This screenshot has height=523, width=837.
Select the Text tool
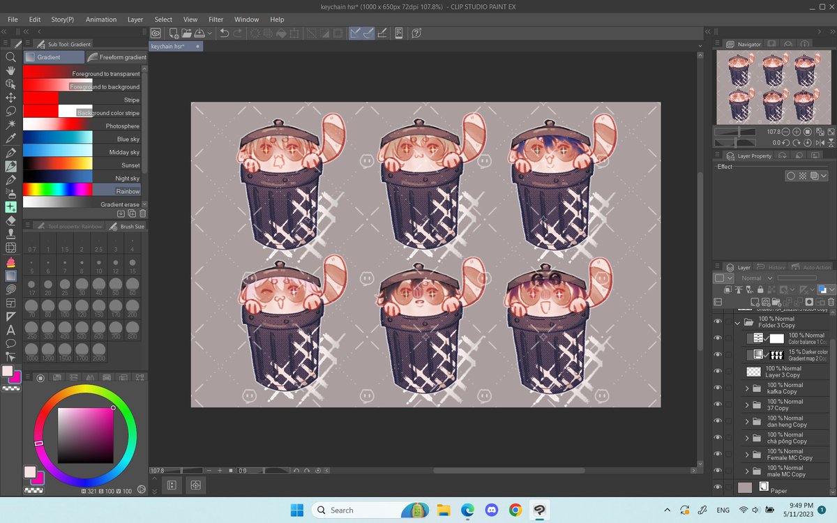coord(10,330)
